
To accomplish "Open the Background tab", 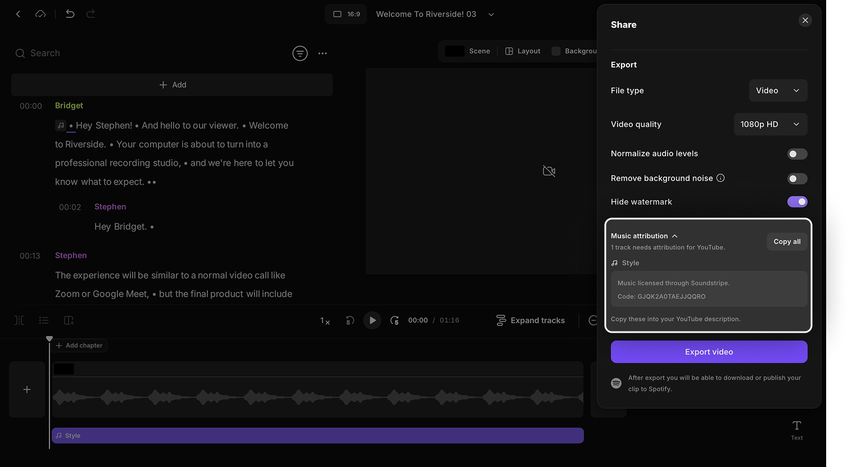I will coord(574,51).
